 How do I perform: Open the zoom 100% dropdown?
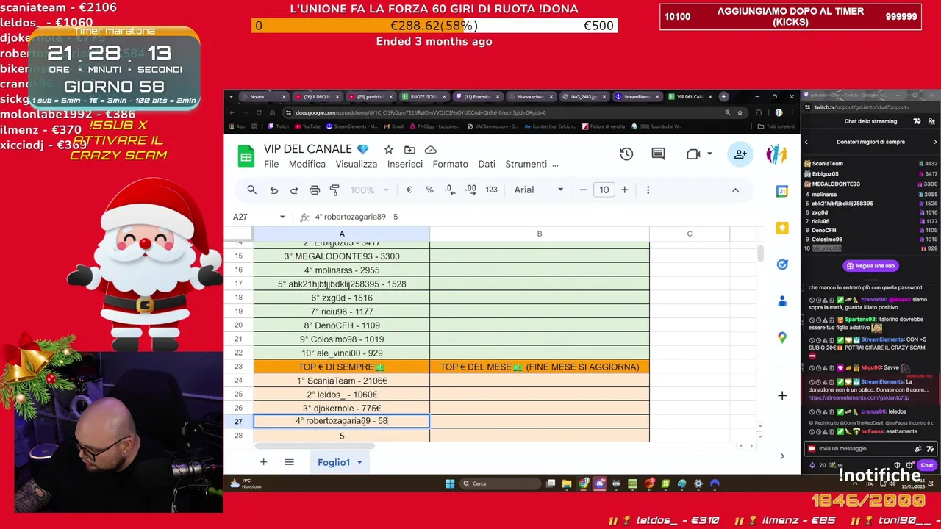click(x=368, y=190)
